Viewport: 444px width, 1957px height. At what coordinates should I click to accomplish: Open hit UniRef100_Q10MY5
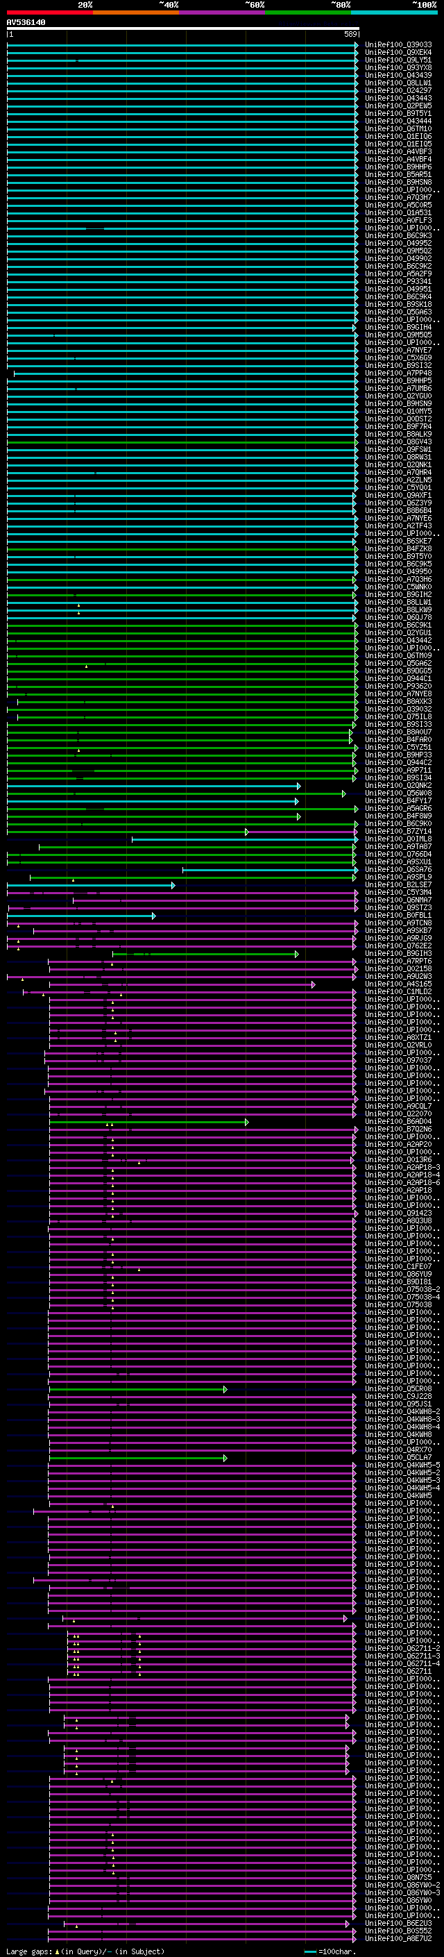398,411
